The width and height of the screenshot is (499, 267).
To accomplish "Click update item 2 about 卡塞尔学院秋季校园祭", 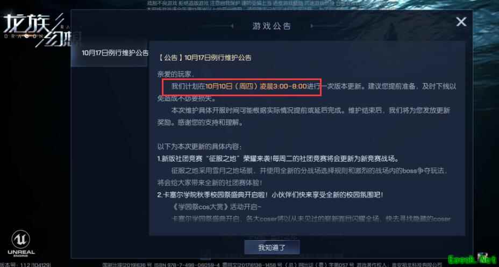I will click(270, 195).
